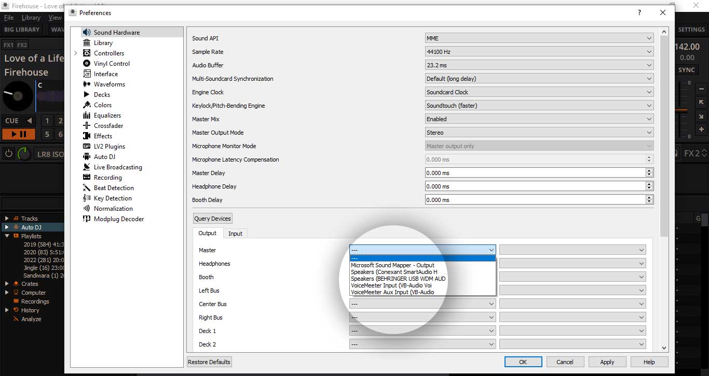This screenshot has height=376, width=709.
Task: Open the Modplug Decoder settings
Action: point(118,219)
